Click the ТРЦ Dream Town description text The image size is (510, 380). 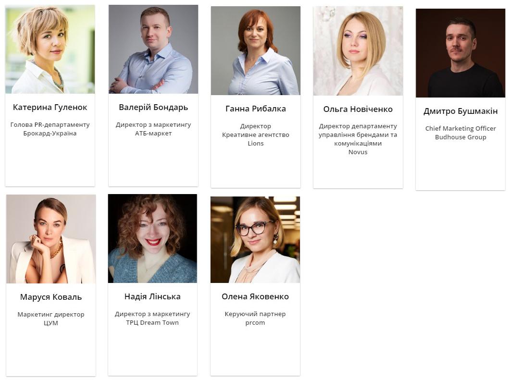coord(152,318)
